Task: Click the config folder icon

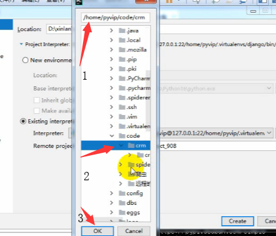Action: pos(122,193)
